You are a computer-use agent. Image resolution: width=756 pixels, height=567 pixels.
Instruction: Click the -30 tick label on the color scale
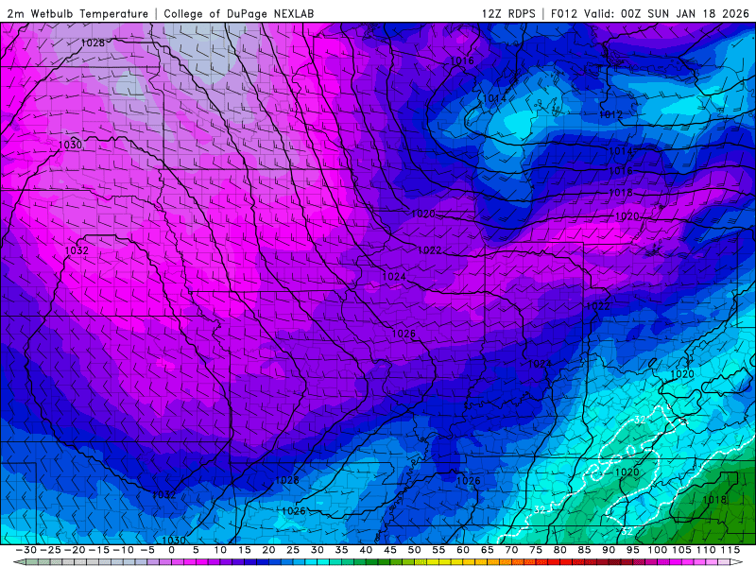point(26,550)
